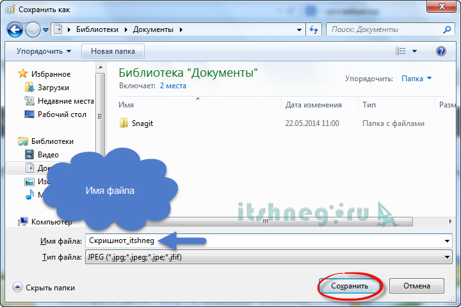The width and height of the screenshot is (461, 307).
Task: Click the '2 места' link
Action: tap(173, 85)
